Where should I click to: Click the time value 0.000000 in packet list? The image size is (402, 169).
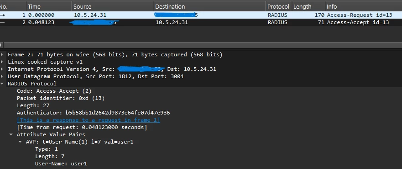point(41,15)
